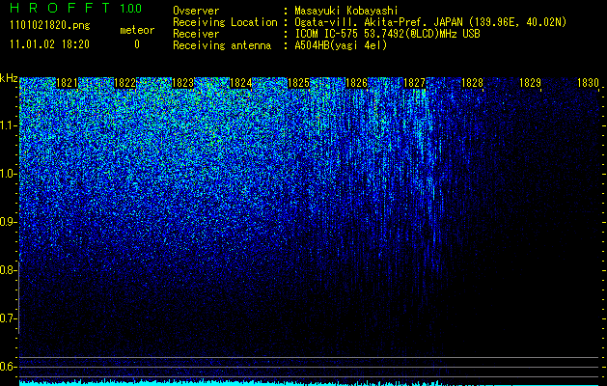Click the 1821 time marker
The image size is (607, 386).
[x=67, y=83]
